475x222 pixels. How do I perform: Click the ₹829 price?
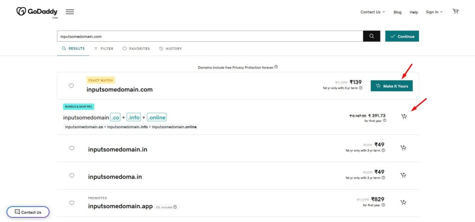(x=378, y=199)
